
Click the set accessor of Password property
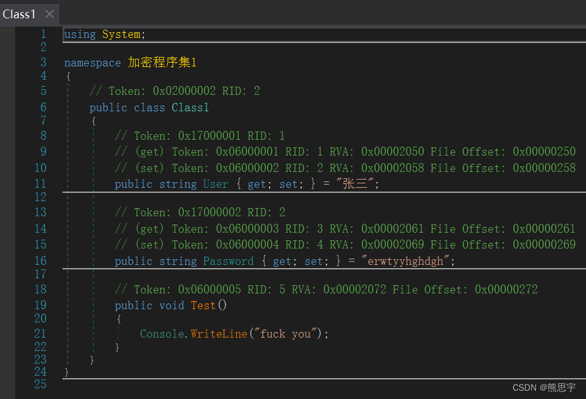pos(314,261)
